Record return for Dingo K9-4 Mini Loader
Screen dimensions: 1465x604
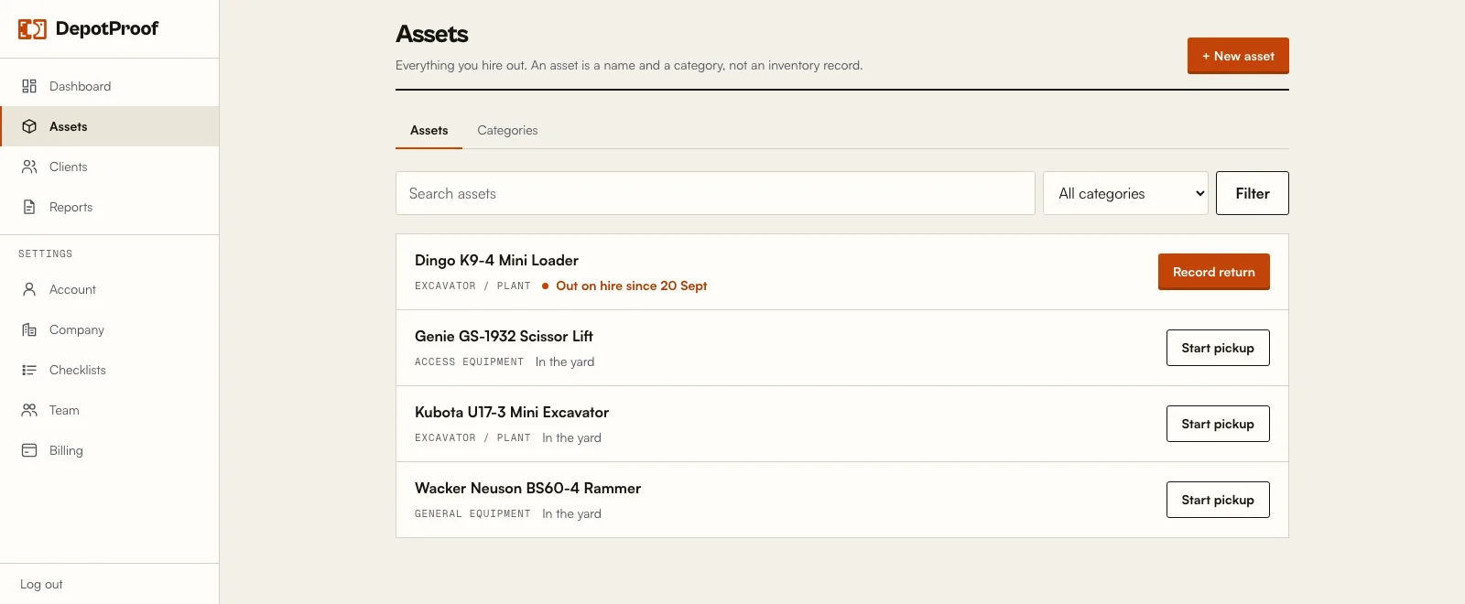tap(1213, 272)
